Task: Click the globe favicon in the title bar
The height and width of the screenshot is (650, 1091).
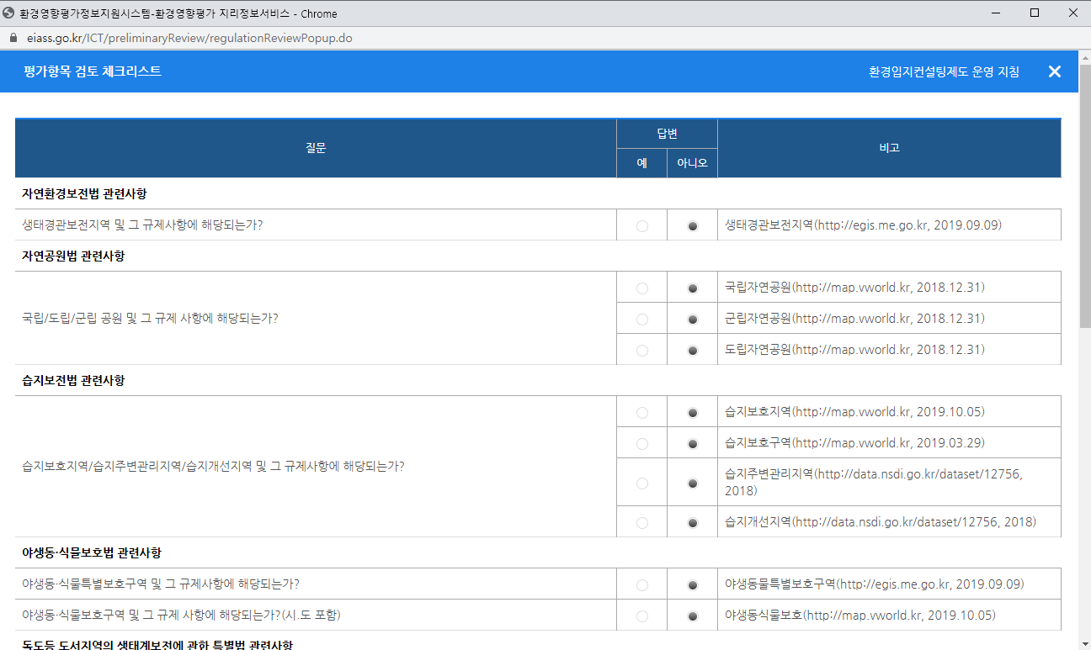Action: point(9,13)
